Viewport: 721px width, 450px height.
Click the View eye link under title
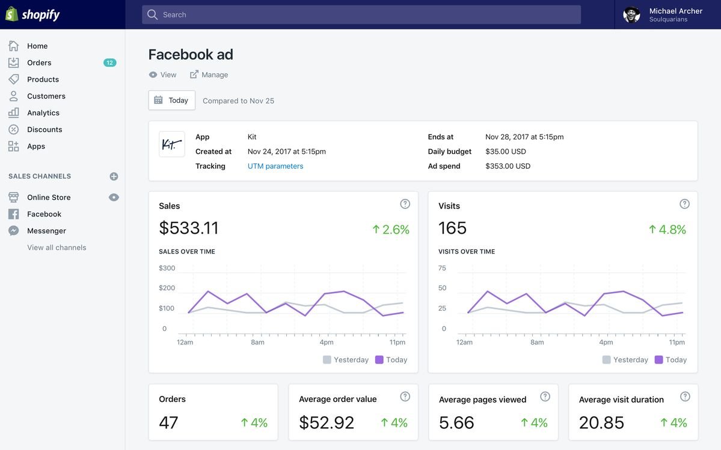162,75
